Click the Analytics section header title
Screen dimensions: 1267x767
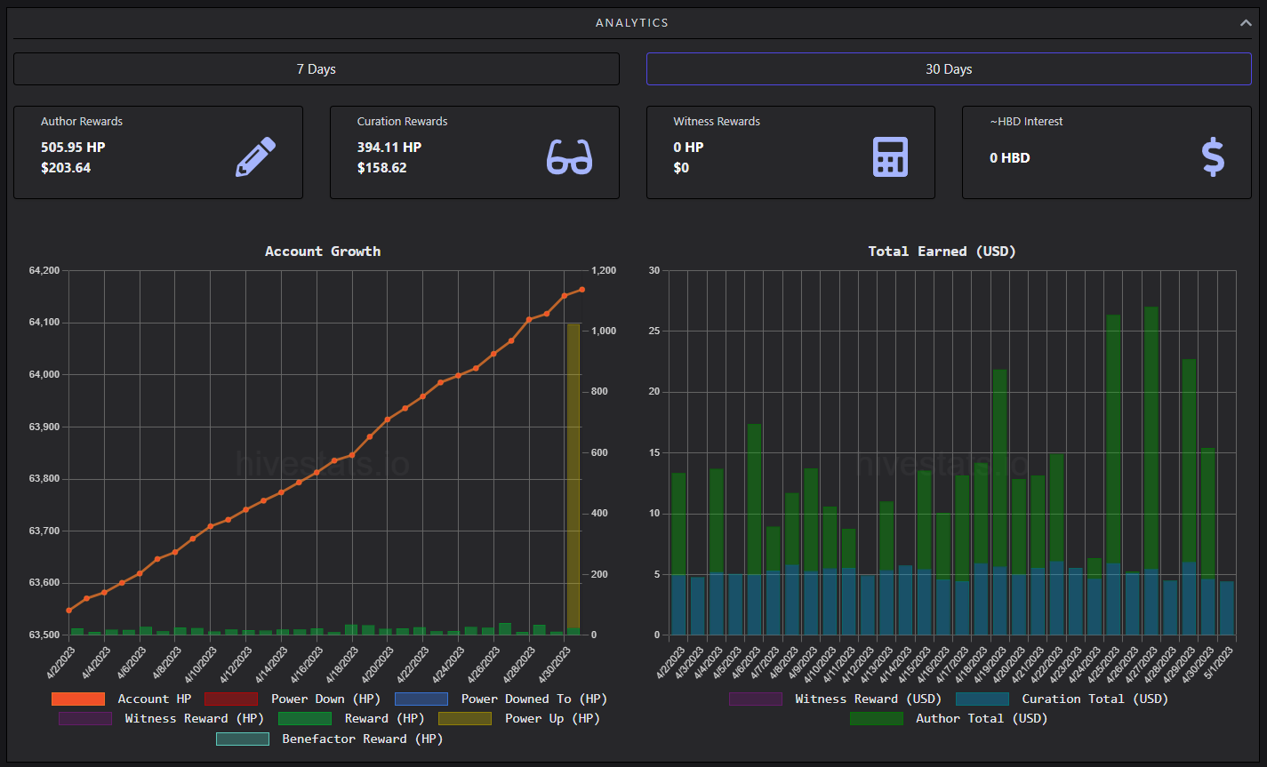(x=632, y=23)
